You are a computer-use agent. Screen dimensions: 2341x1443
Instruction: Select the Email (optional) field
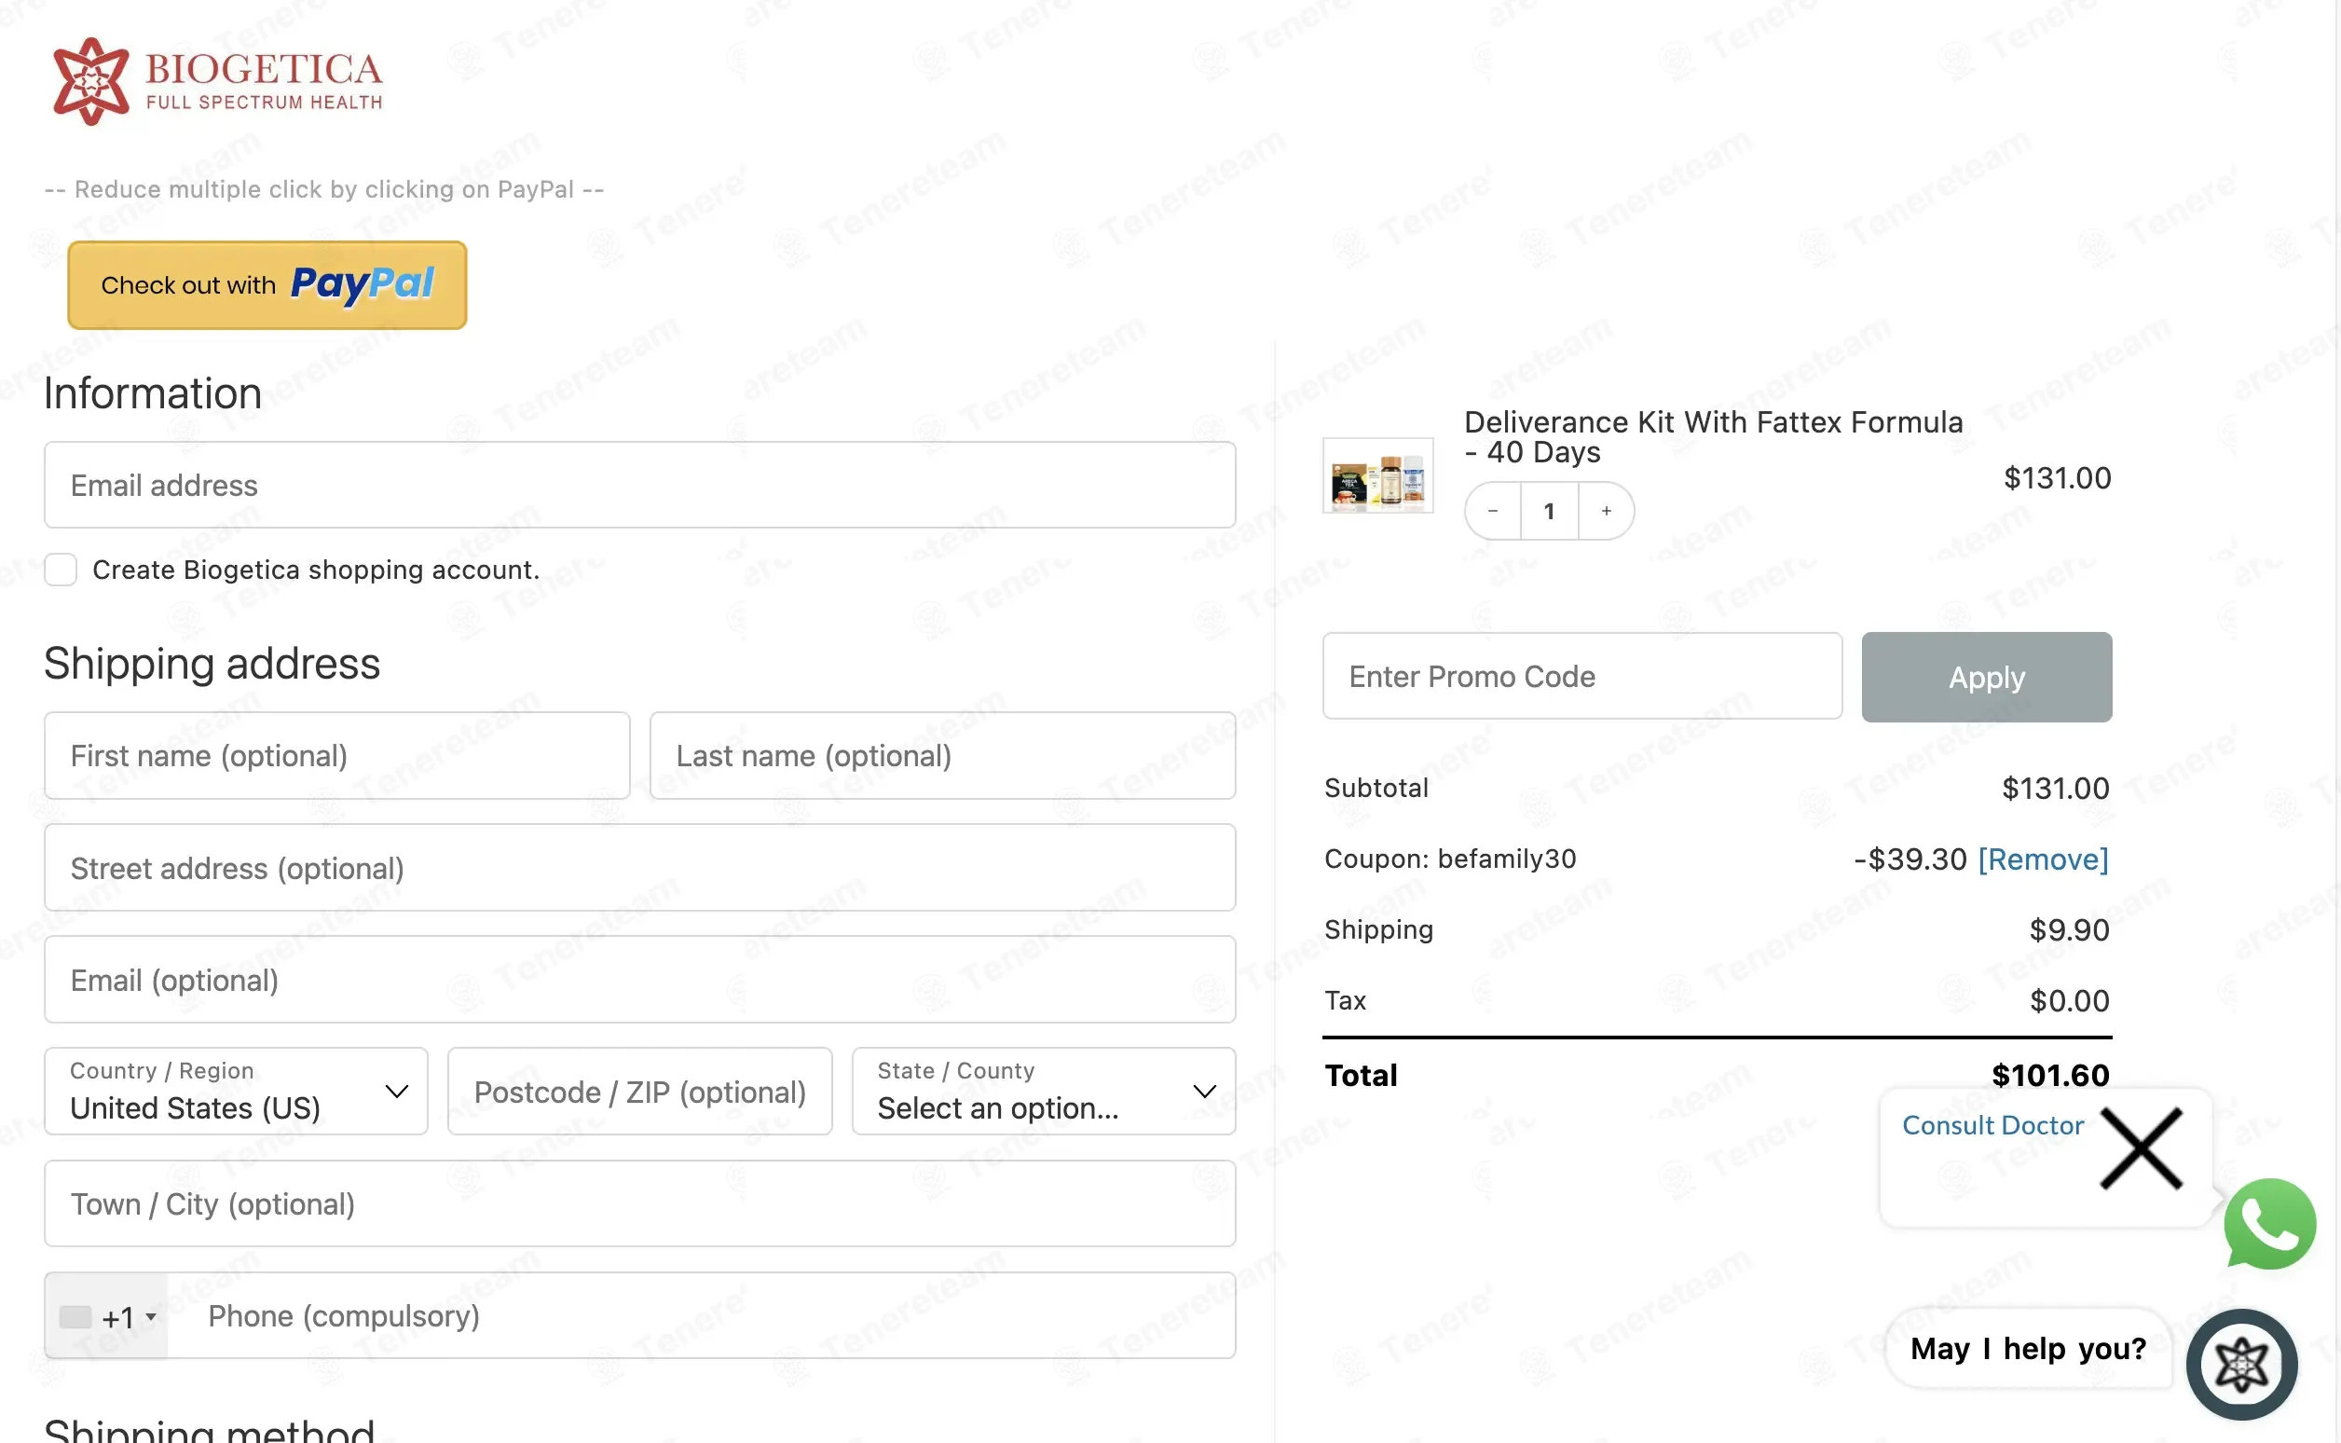640,980
